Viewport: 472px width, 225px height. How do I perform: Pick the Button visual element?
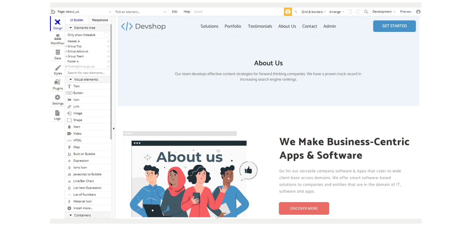tap(88, 93)
